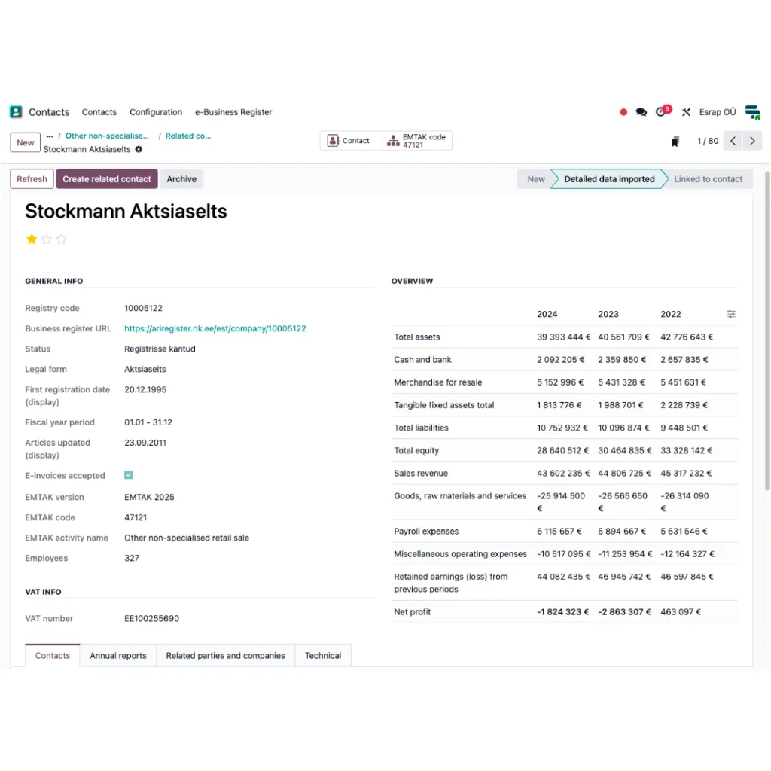Set priority to third star
The image size is (771, 771).
coord(61,239)
